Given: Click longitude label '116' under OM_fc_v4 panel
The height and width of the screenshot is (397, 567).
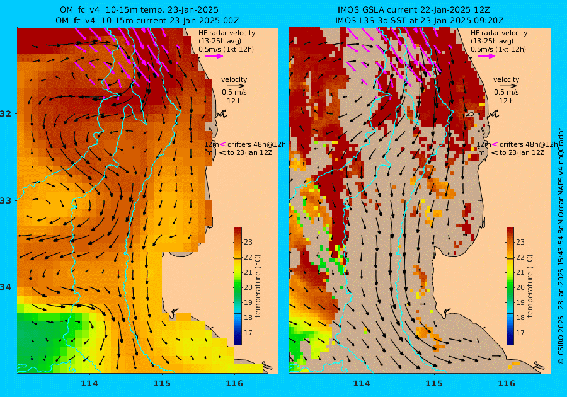Looking at the screenshot, I should click(x=234, y=383).
